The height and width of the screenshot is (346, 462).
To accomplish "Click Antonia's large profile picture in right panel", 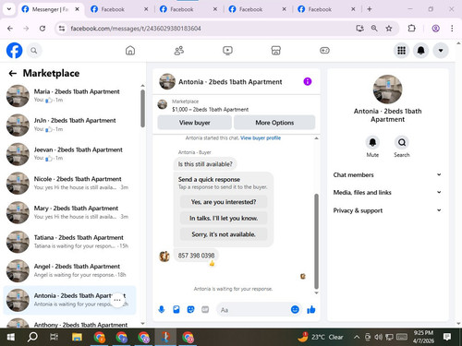I will click(x=387, y=89).
